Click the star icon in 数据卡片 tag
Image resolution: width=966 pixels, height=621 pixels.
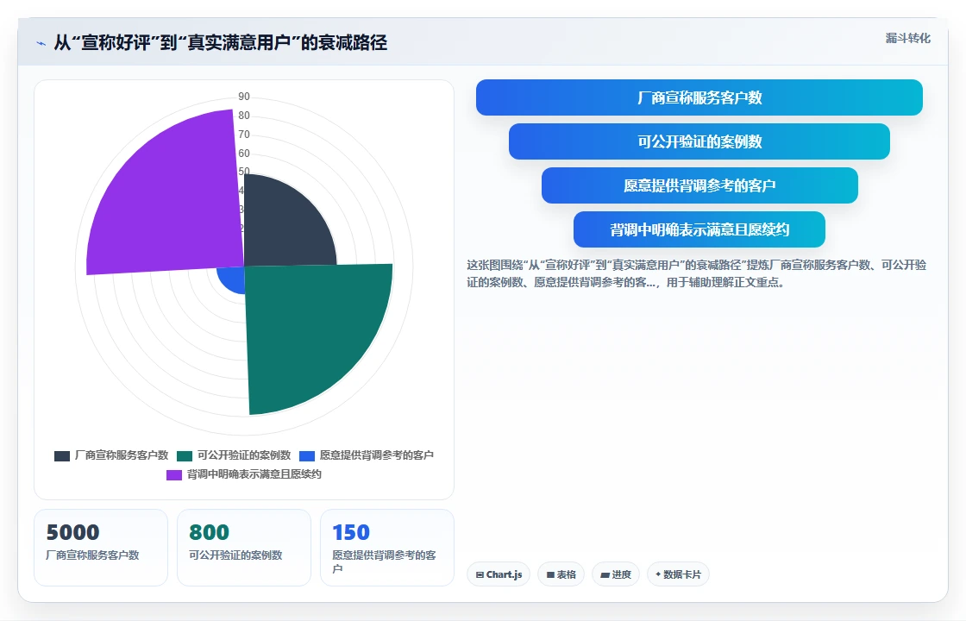[x=658, y=574]
